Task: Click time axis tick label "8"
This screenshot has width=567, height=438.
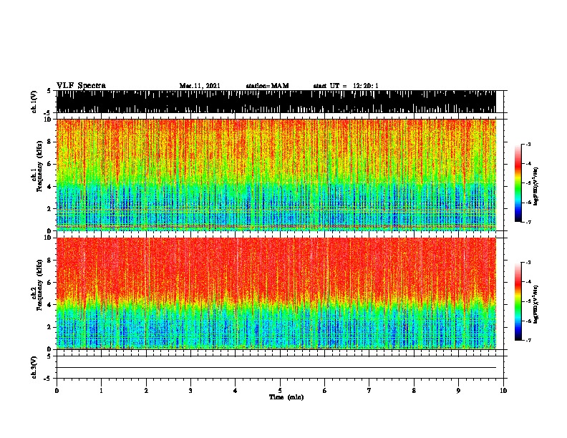Action: coord(414,391)
